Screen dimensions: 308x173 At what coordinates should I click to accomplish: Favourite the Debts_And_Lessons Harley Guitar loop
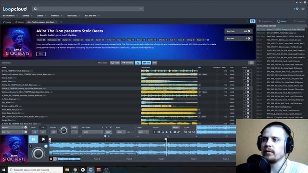pos(217,74)
